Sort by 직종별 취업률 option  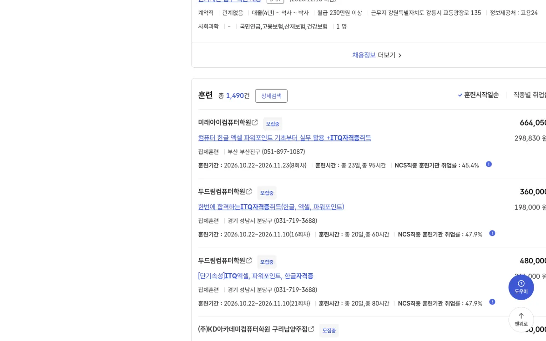pyautogui.click(x=530, y=95)
